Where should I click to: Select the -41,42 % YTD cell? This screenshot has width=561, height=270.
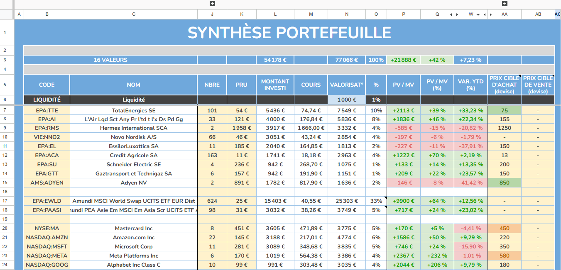click(471, 183)
